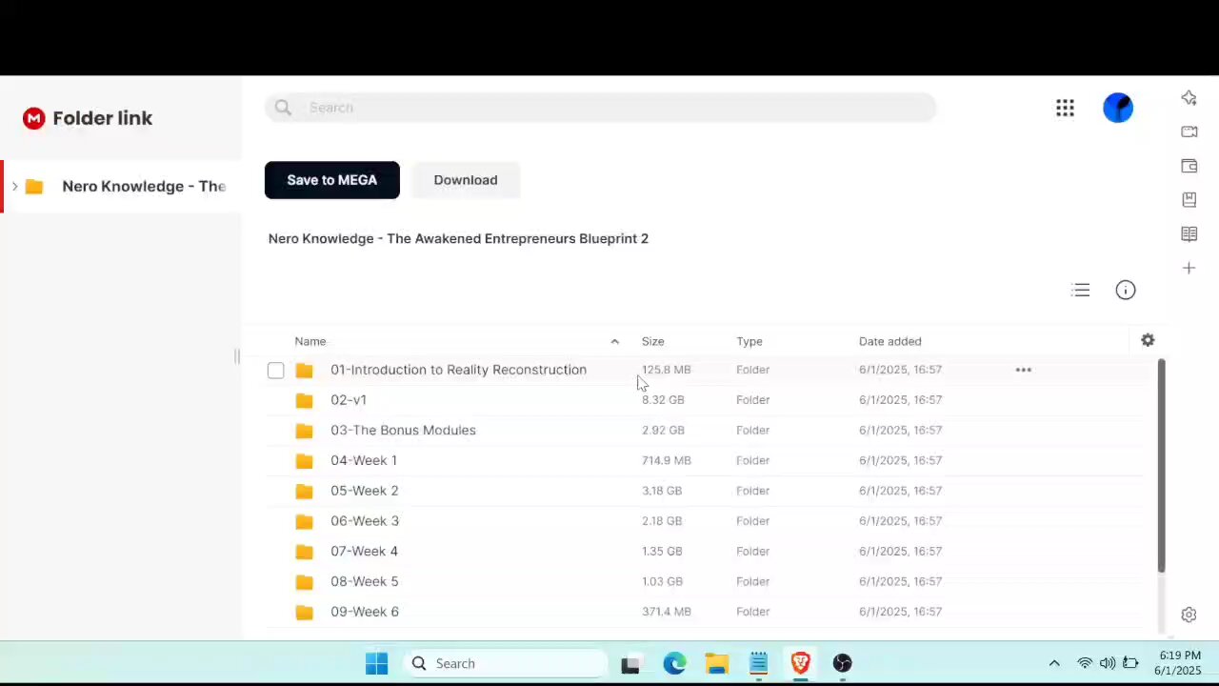This screenshot has height=686, width=1219.
Task: Tick checkbox for 01-Introduction folder
Action: tap(275, 370)
